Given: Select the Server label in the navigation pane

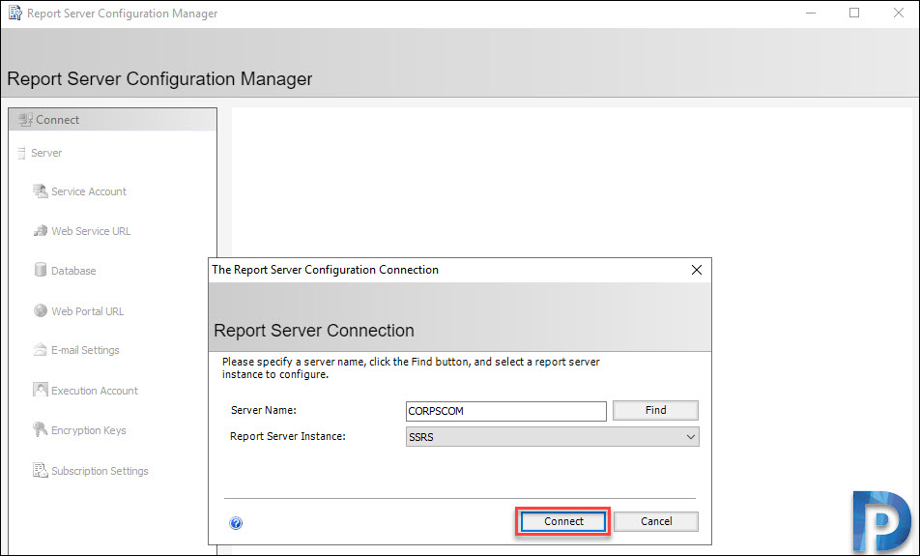Looking at the screenshot, I should tap(46, 153).
